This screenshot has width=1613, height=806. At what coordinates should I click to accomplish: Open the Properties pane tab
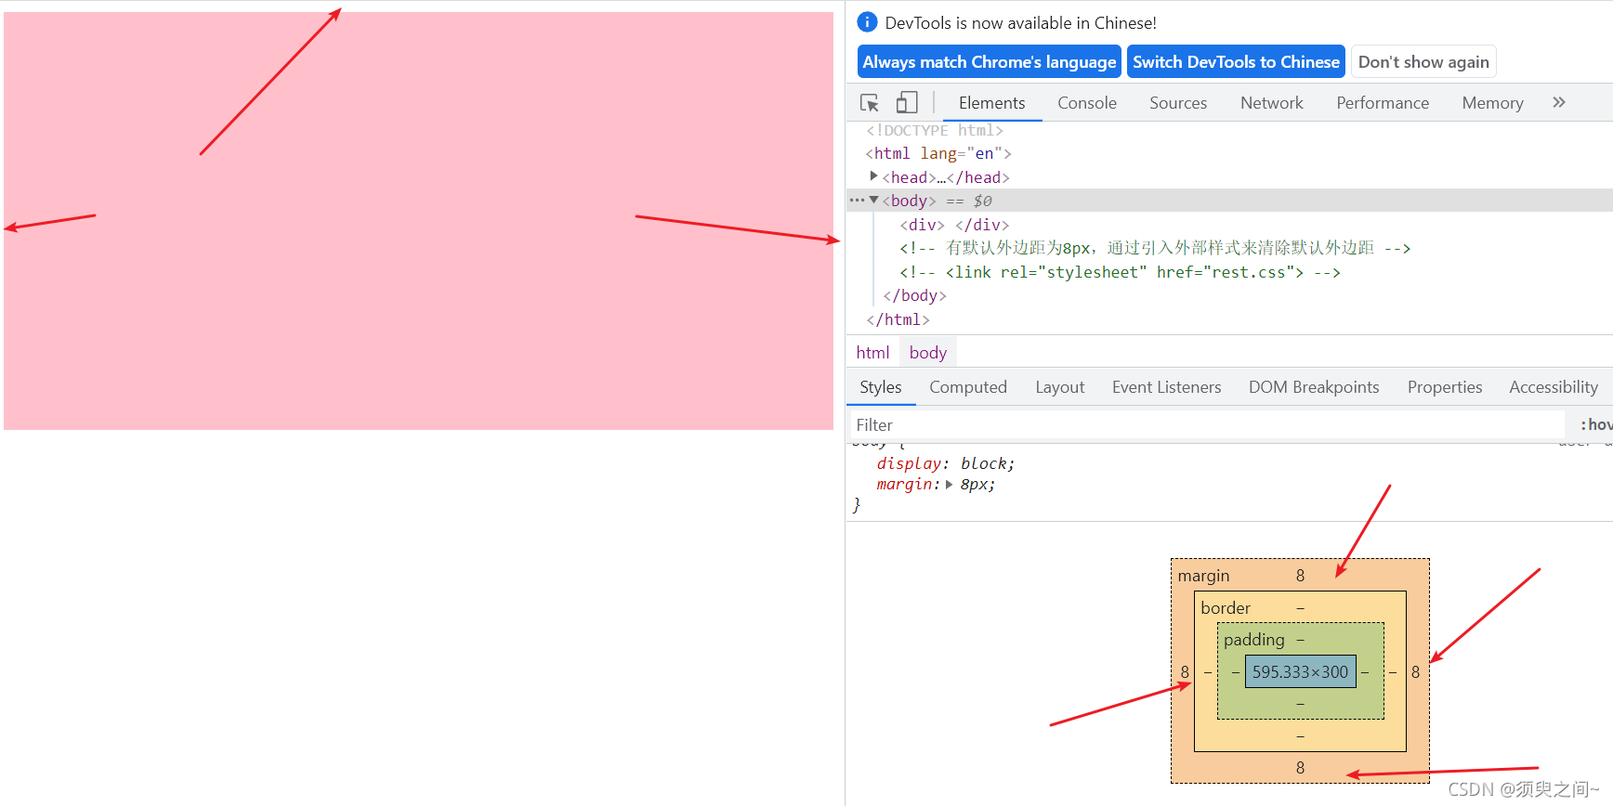coord(1445,387)
